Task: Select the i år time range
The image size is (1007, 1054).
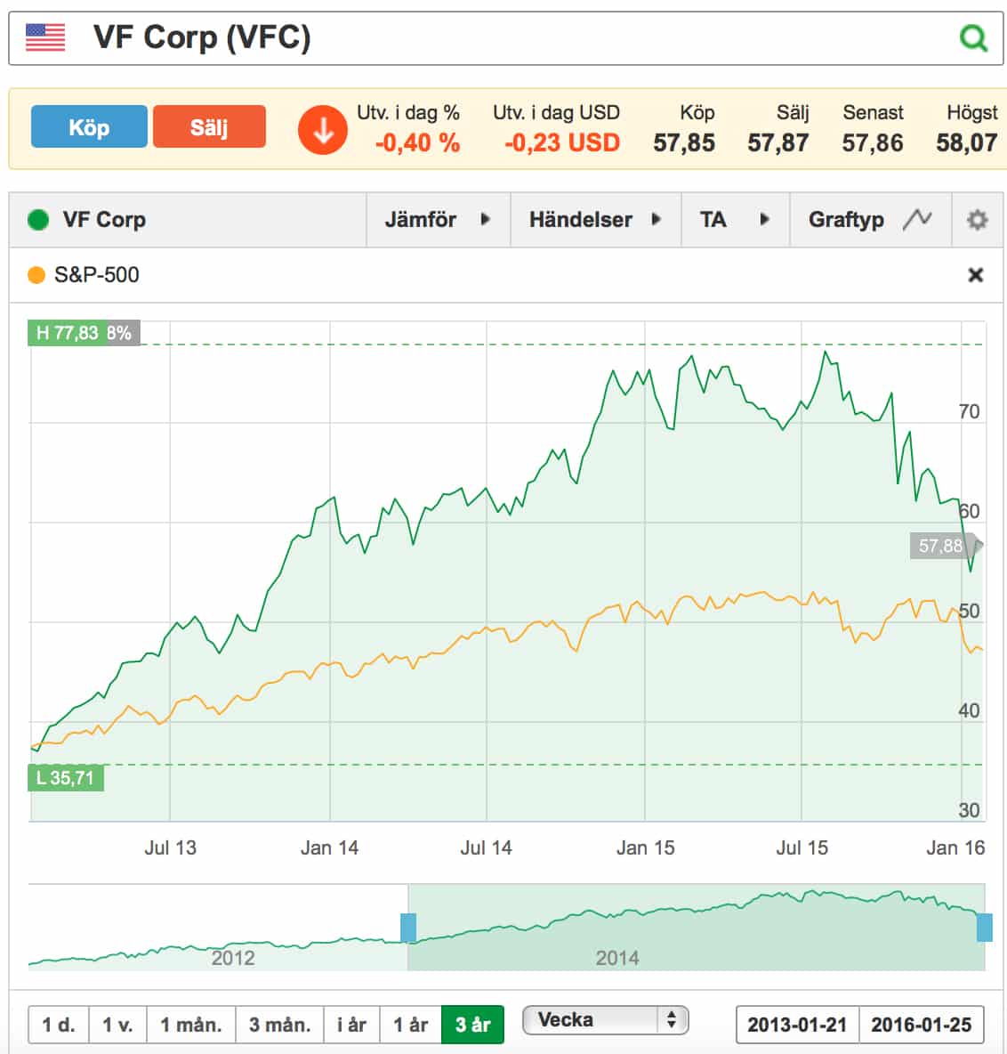Action: tap(351, 1025)
